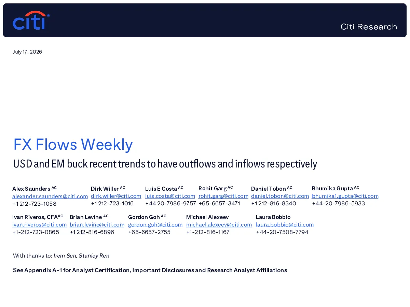Click the July 17, 2026 date
Screen dimensions: 410x307
tap(27, 52)
